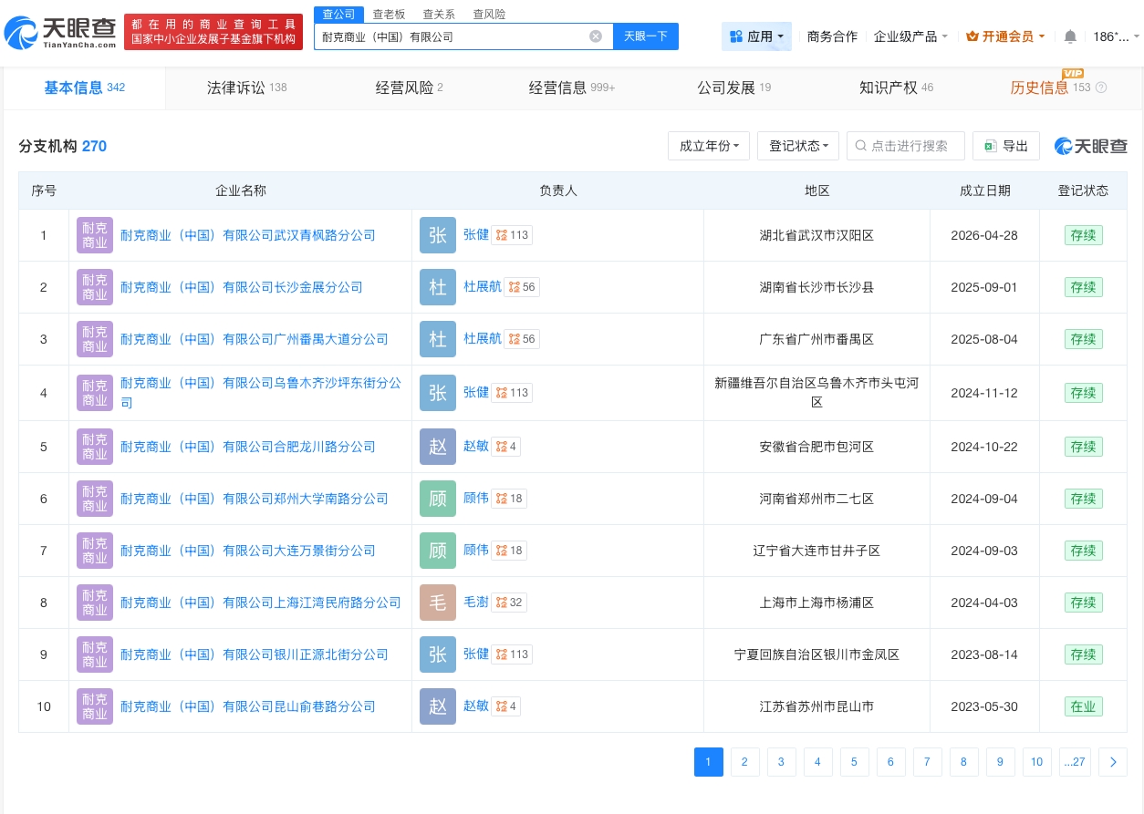The width and height of the screenshot is (1144, 814).
Task: Click the Excel icon on the 导出 button
Action: pos(991,146)
